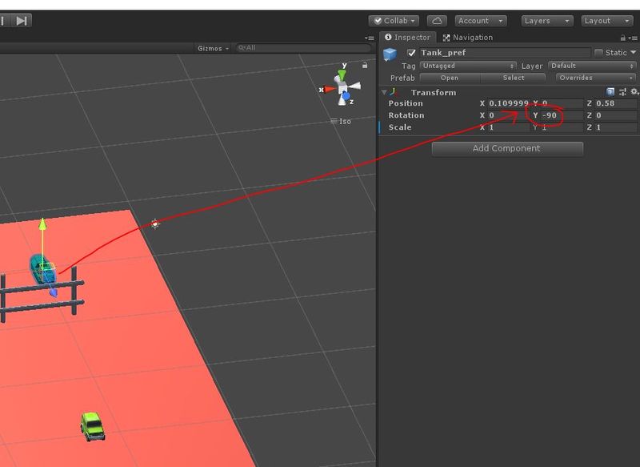Click the Position Y field
The height and width of the screenshot is (467, 640).
pos(562,103)
